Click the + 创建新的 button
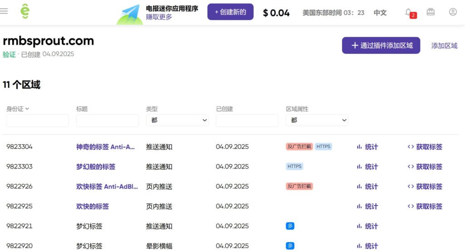The height and width of the screenshot is (252, 465). click(x=230, y=12)
